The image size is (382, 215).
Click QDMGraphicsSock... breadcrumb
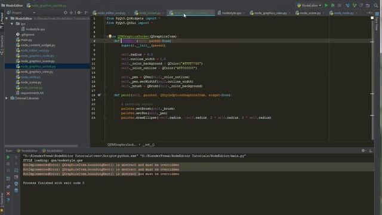click(122, 145)
